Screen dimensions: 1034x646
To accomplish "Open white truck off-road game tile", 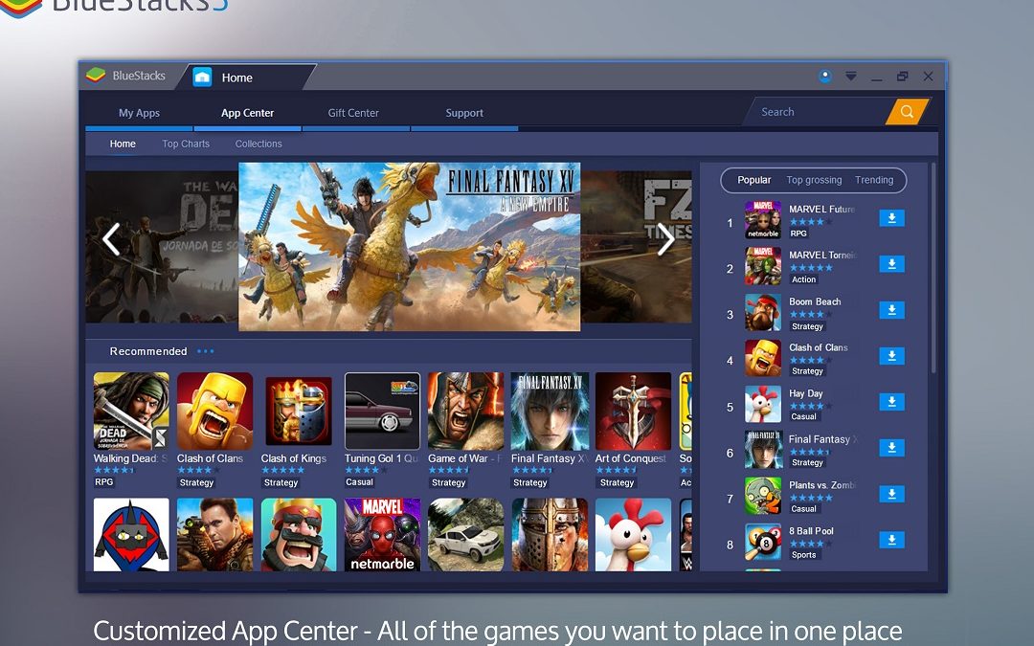I will tap(465, 535).
